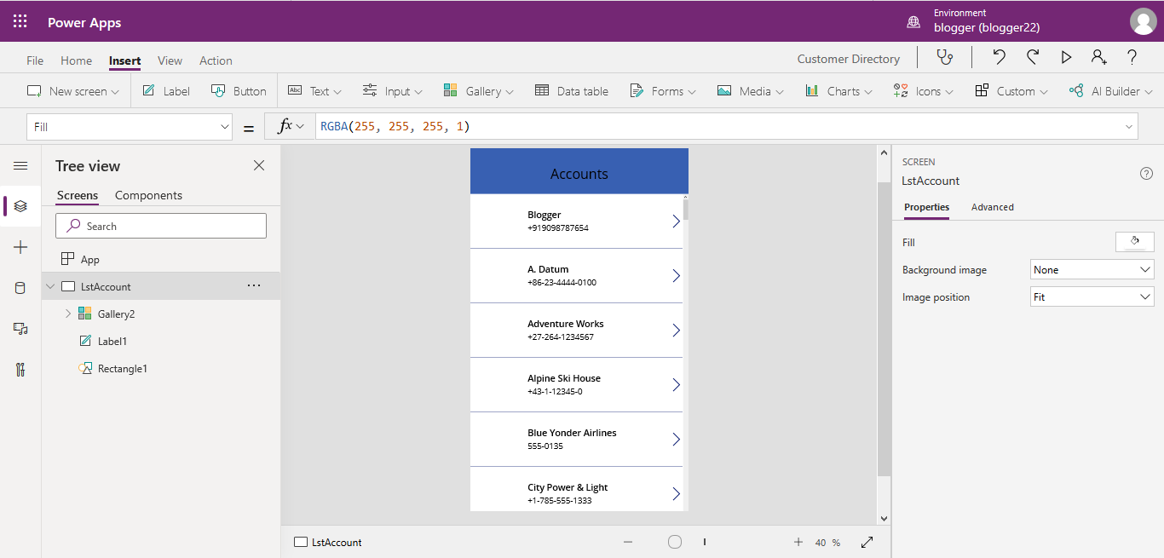The width and height of the screenshot is (1164, 558).
Task: Open the Adventure Works account arrow
Action: (677, 331)
